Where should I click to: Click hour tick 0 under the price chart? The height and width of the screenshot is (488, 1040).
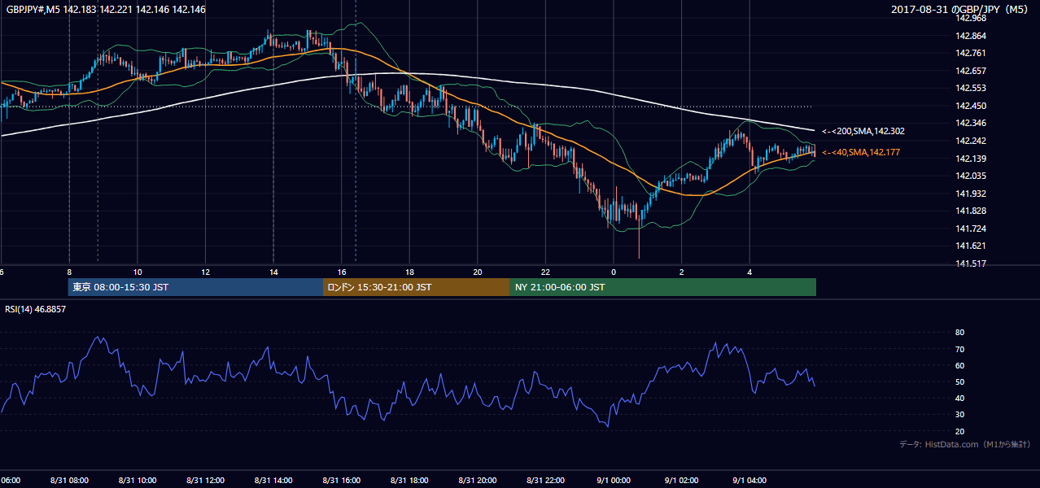(x=614, y=272)
